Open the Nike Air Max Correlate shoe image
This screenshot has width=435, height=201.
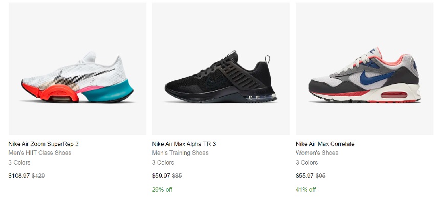pos(364,69)
